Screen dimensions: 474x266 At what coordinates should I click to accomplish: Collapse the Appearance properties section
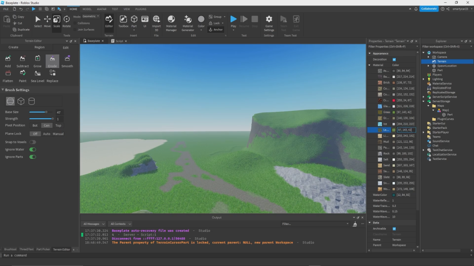tap(370, 54)
